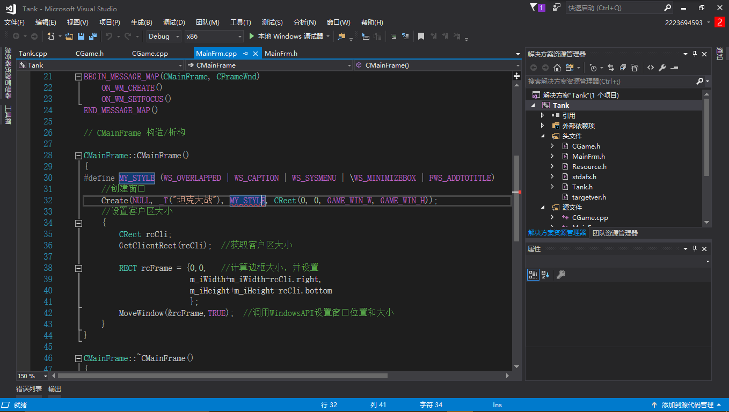Open the x86 platform dropdown
Image resolution: width=729 pixels, height=412 pixels.
214,36
